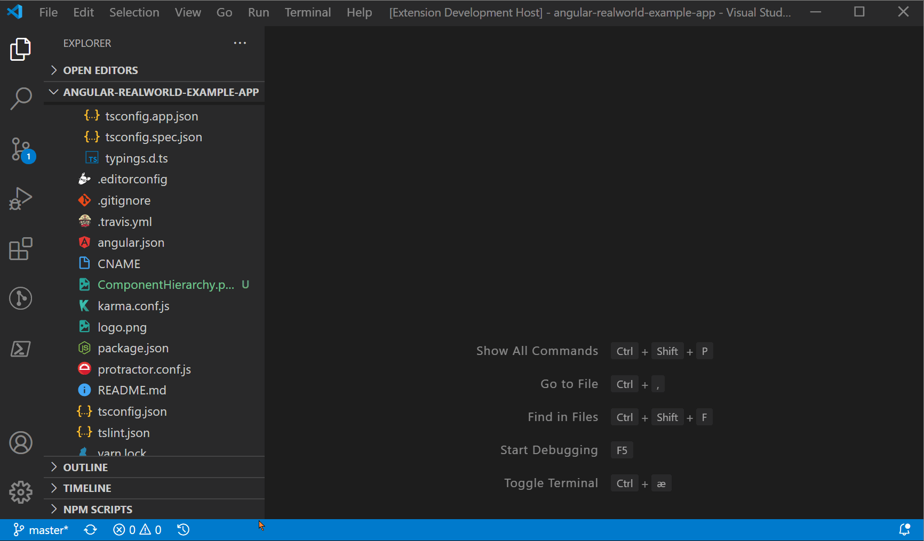Open tsconfig.json in root folder
Image resolution: width=924 pixels, height=541 pixels.
pos(154,411)
